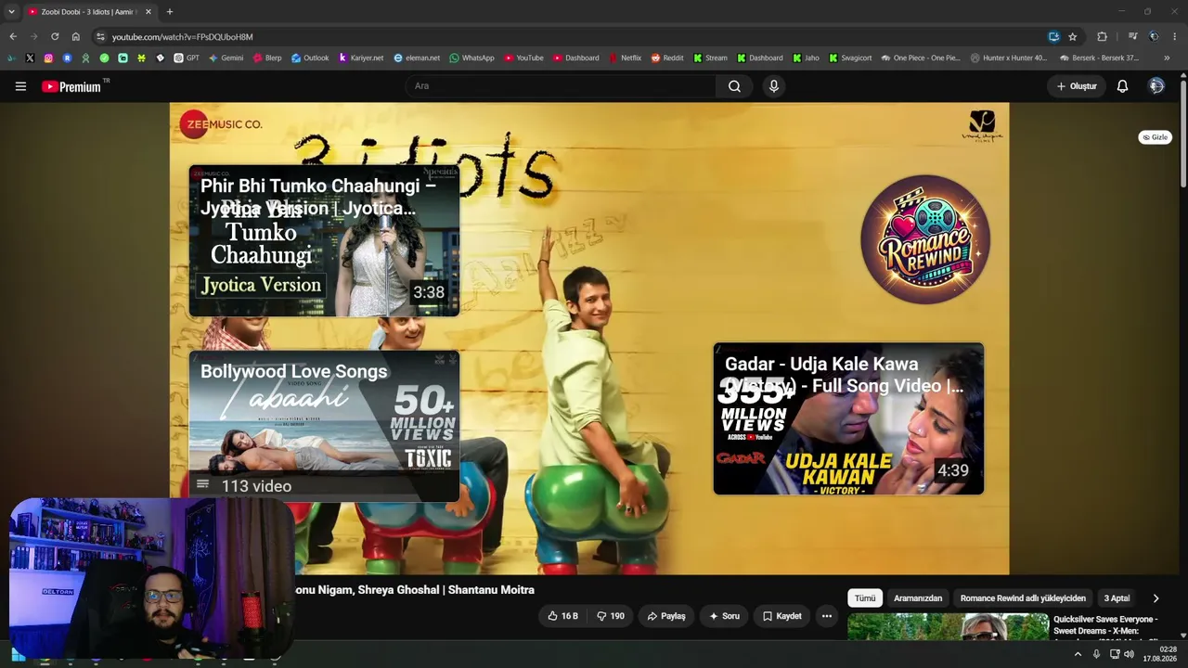Screen dimensions: 1188x668
Task: Open more video actions three-dot menu
Action: tap(826, 616)
